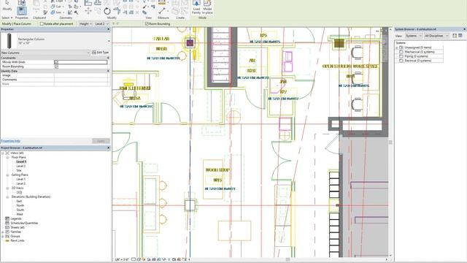The width and height of the screenshot is (467, 263).
Task: Collapse the 3D Views tree node
Action: [x=7, y=188]
